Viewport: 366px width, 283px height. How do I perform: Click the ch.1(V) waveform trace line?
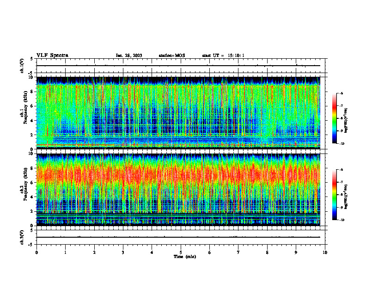(x=178, y=66)
